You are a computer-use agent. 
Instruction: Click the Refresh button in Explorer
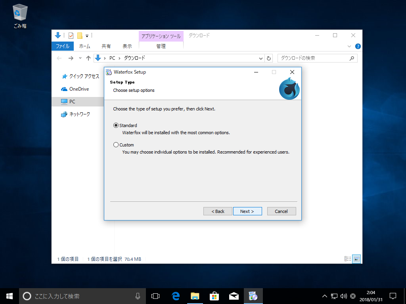[269, 59]
